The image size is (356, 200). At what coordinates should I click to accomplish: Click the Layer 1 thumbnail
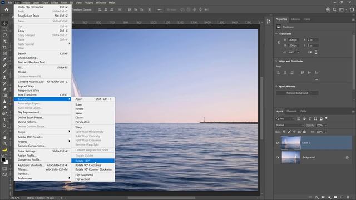point(290,143)
